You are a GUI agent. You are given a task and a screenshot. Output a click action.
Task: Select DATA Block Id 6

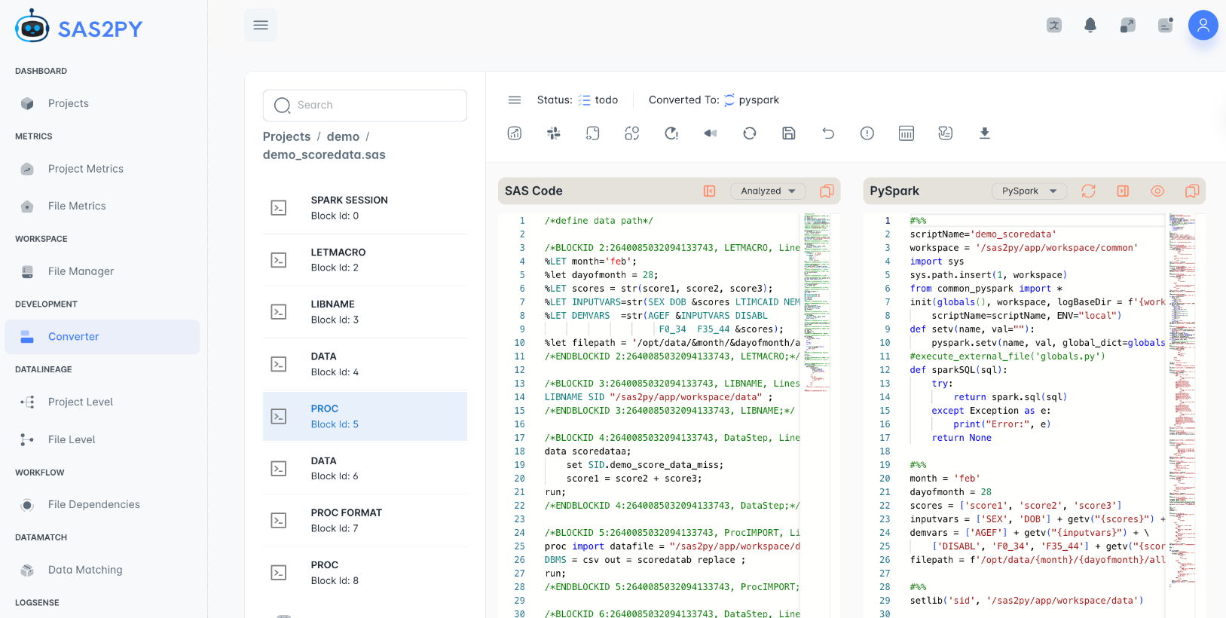(365, 468)
